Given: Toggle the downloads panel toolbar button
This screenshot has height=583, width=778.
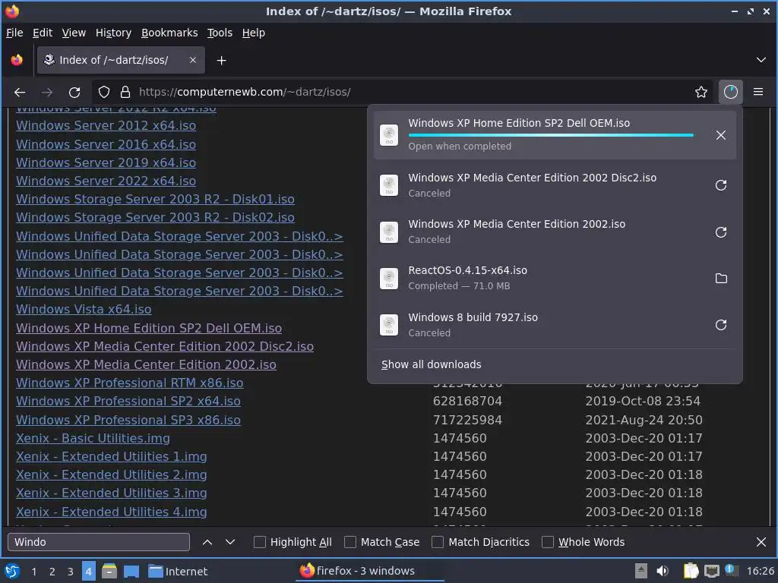Looking at the screenshot, I should [x=730, y=92].
